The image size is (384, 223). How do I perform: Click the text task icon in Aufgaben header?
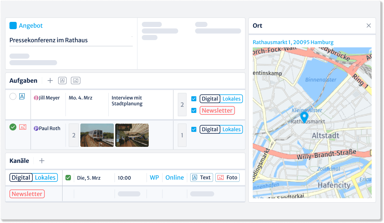tap(62, 81)
